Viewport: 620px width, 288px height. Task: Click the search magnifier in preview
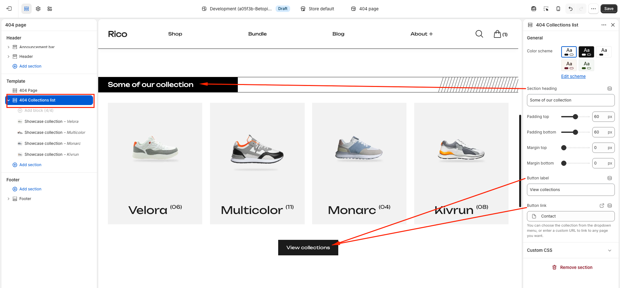coord(479,34)
